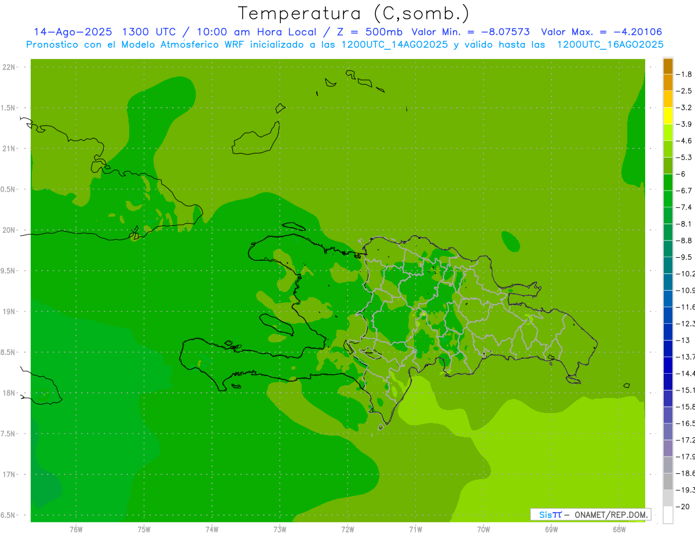This screenshot has height=537, width=695.
Task: Click the "-8.1" colorbar value
Action: click(684, 224)
